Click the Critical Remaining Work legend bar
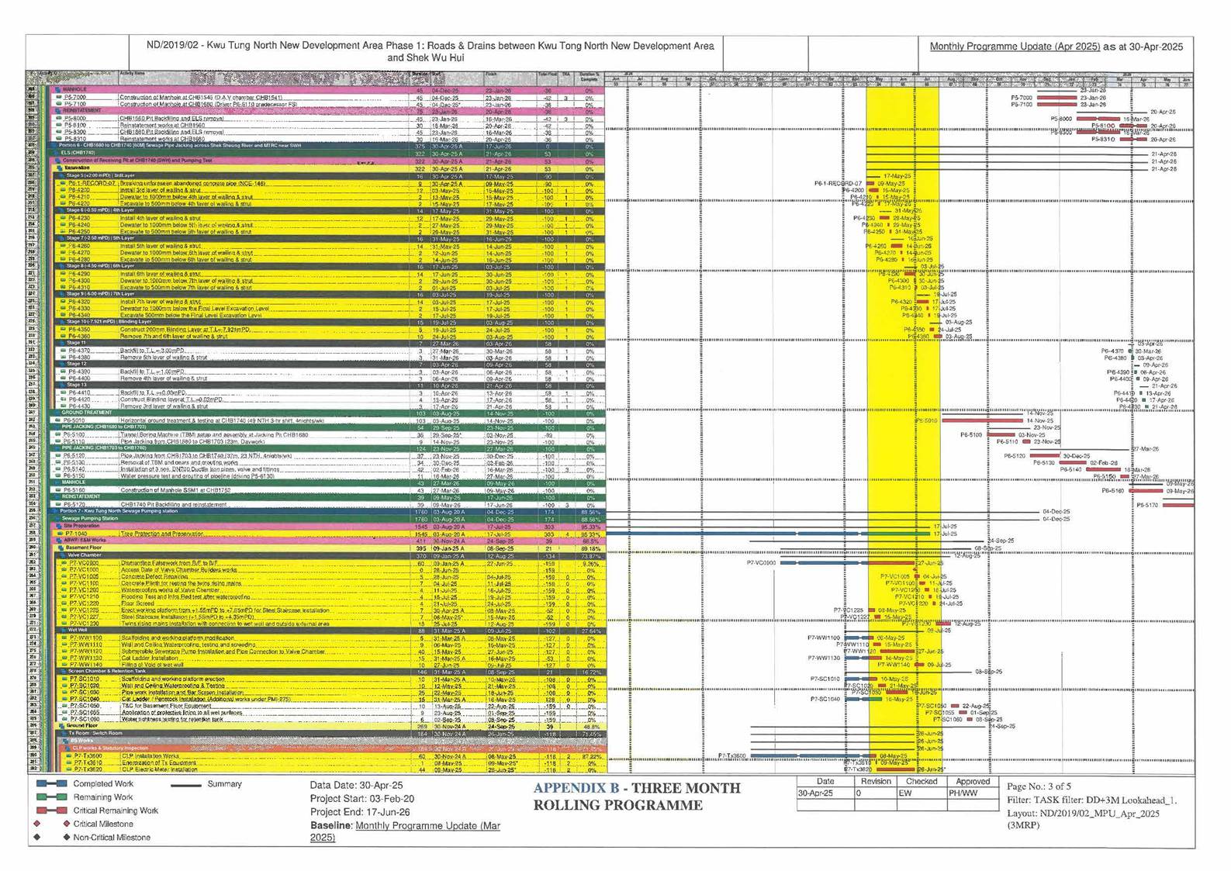The width and height of the screenshot is (1231, 871). click(x=51, y=811)
